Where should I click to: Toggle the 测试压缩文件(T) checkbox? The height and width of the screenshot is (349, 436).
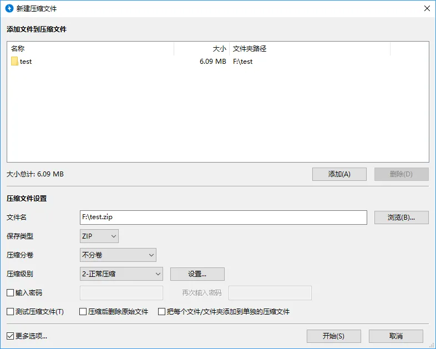[10, 312]
